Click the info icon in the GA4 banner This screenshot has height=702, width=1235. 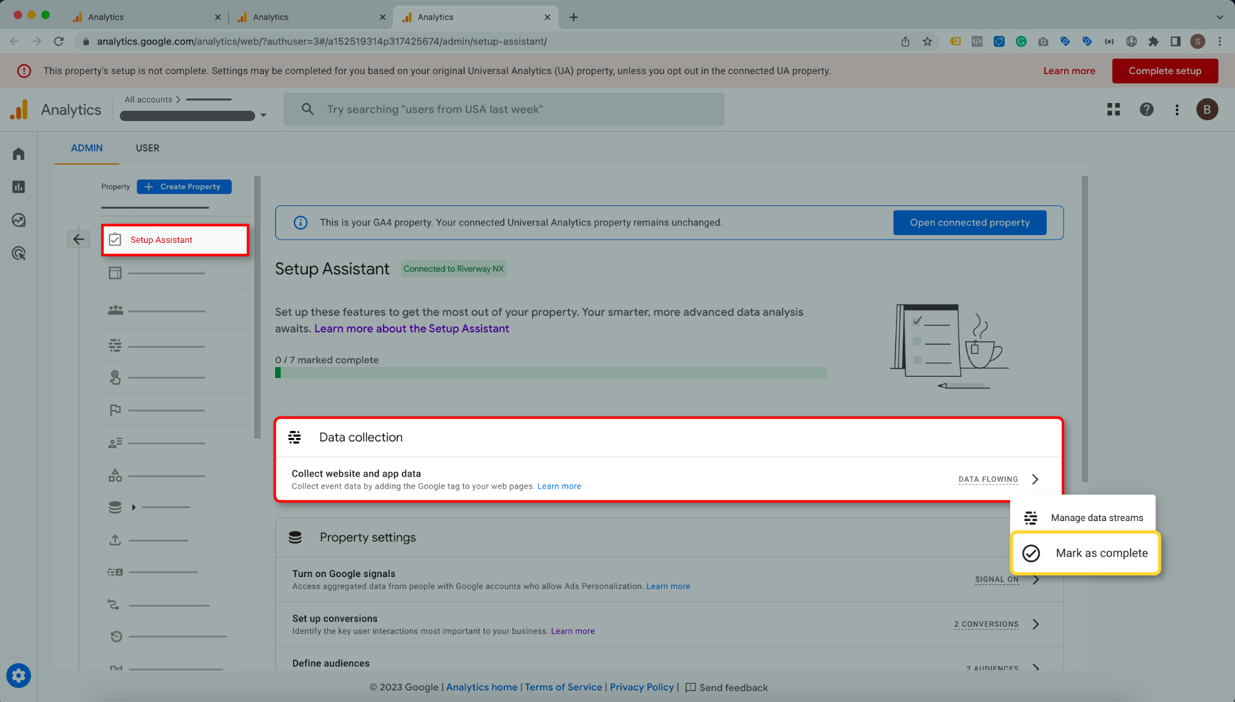300,223
